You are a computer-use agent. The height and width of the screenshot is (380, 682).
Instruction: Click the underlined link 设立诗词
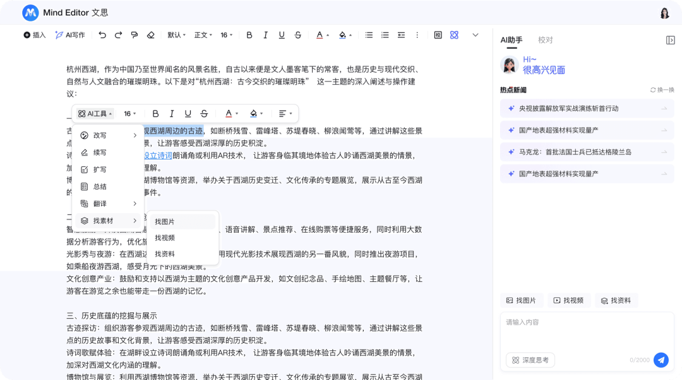tap(158, 156)
